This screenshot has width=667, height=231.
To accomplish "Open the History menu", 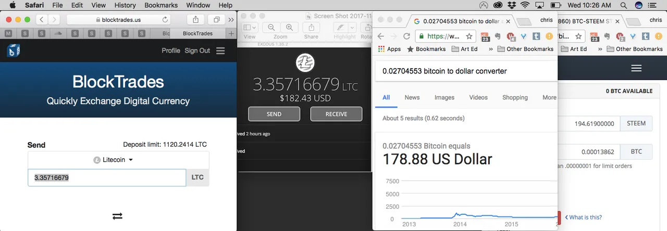I will click(x=125, y=5).
